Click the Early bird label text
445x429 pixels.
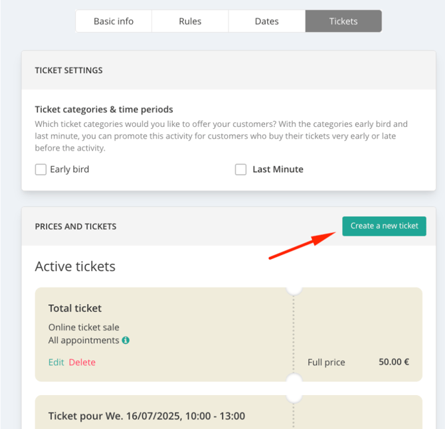click(x=70, y=169)
